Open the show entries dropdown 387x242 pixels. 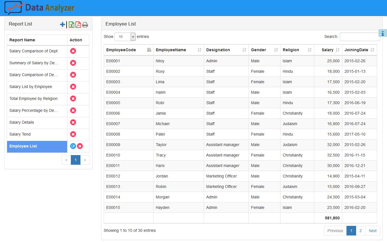pyautogui.click(x=125, y=37)
